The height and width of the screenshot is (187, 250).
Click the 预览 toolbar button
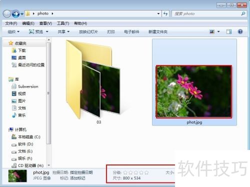click(36, 31)
